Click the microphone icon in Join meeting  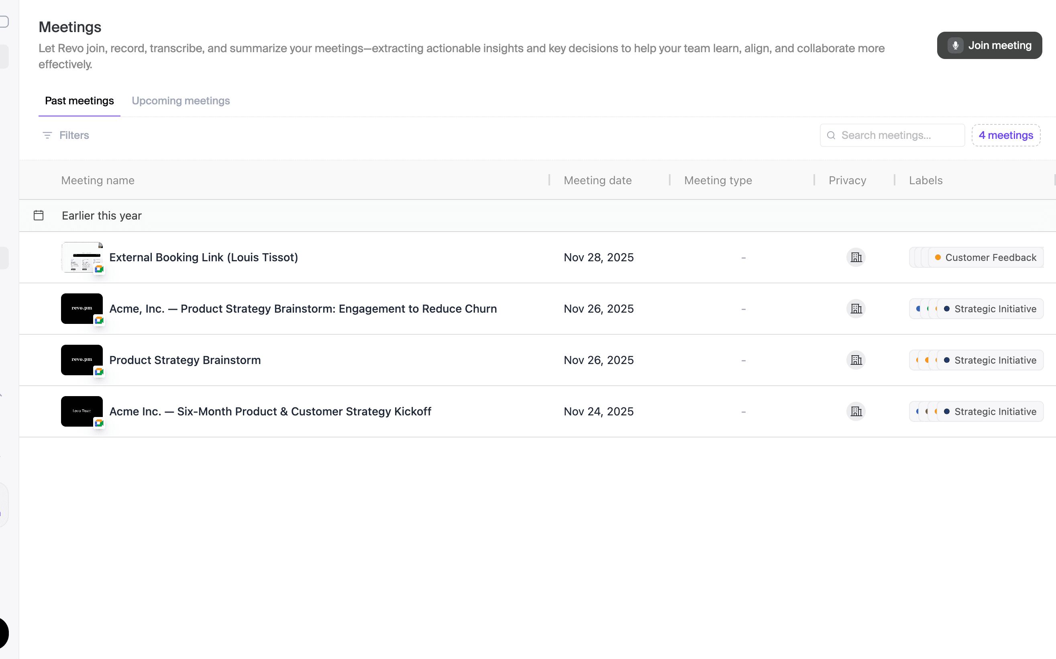pyautogui.click(x=955, y=45)
